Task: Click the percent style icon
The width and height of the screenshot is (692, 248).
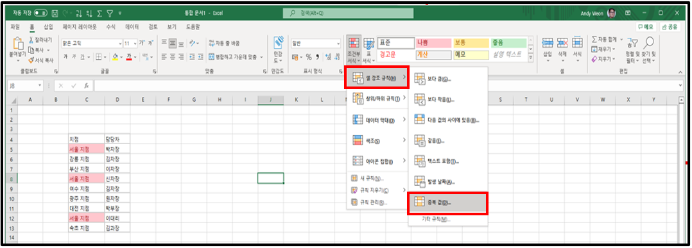Action: (x=309, y=57)
